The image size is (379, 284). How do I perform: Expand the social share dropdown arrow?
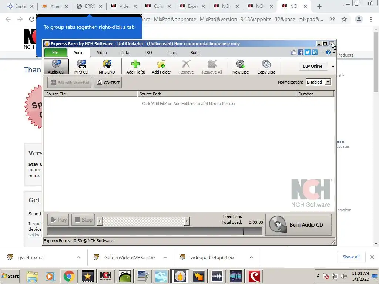(x=322, y=53)
